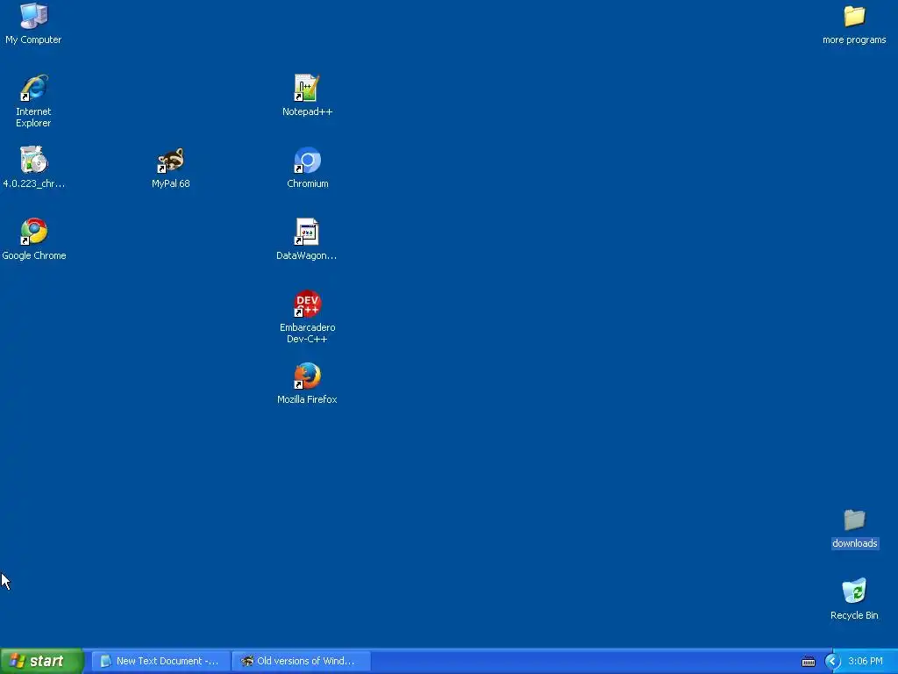Image resolution: width=898 pixels, height=674 pixels.
Task: Select the My Computer desktop icon
Action: pos(34,16)
